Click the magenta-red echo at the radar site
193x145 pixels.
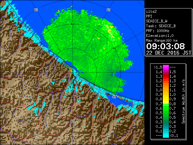[70, 70]
